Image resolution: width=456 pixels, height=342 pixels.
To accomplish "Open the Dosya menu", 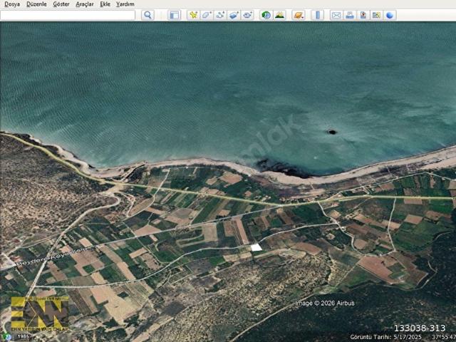I will click(x=12, y=4).
